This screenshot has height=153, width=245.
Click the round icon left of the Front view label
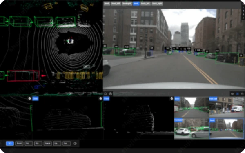click(100, 98)
